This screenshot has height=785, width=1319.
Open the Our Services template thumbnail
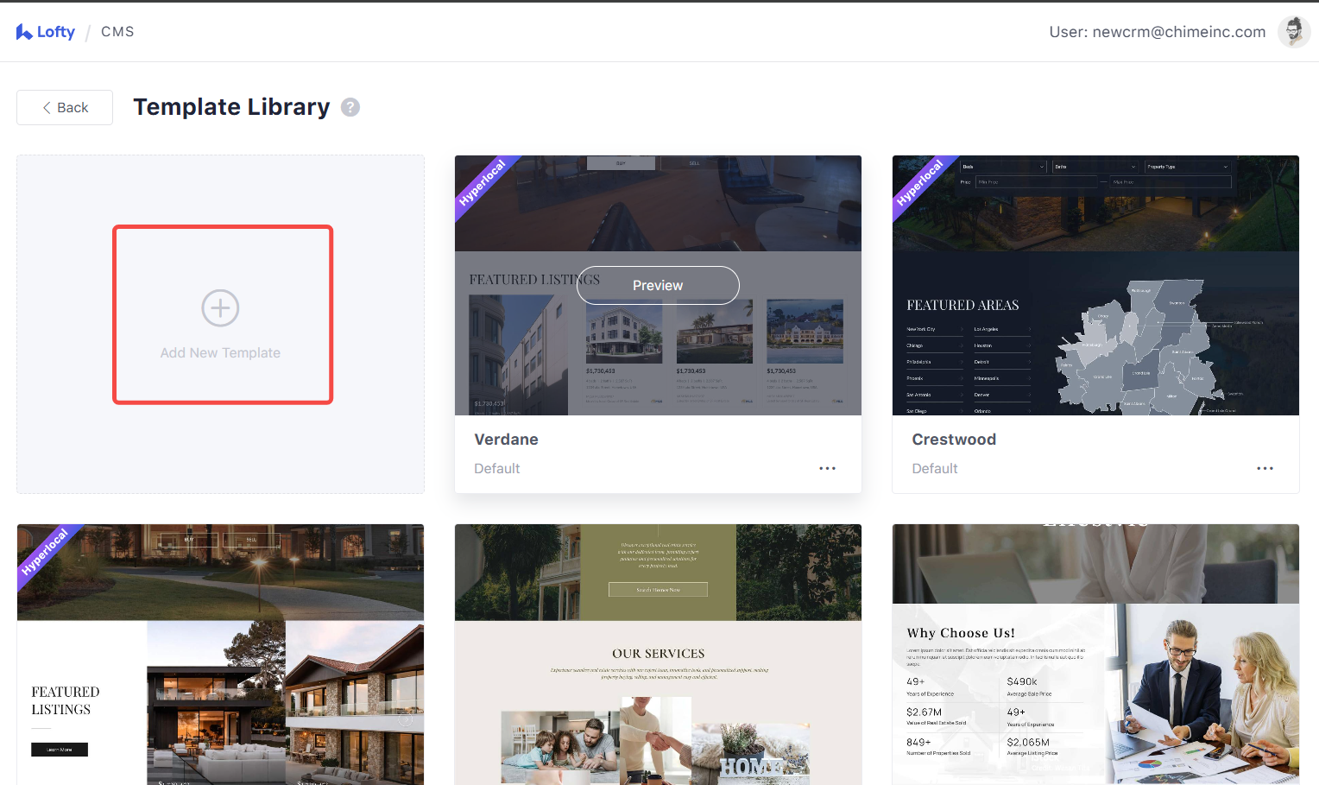click(658, 655)
